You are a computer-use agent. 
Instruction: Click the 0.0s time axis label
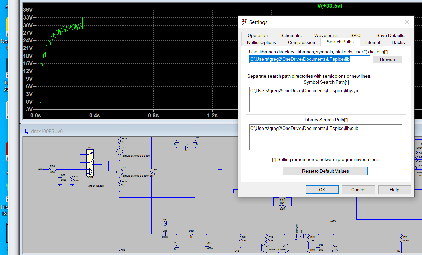coord(36,115)
